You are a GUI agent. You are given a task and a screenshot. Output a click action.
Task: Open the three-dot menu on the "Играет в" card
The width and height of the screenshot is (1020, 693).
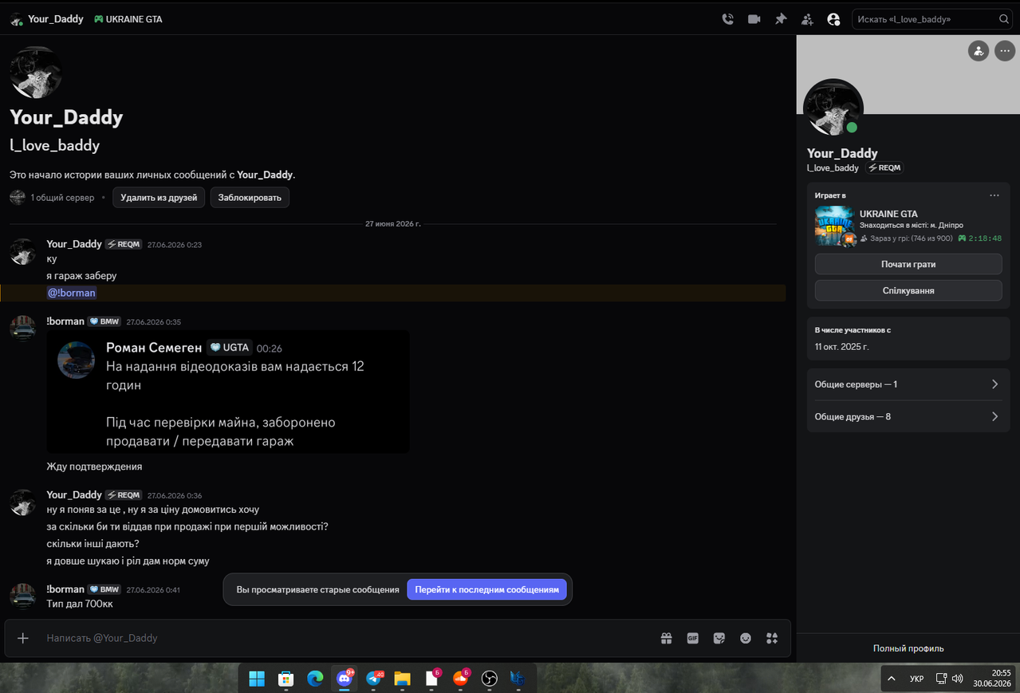(994, 195)
